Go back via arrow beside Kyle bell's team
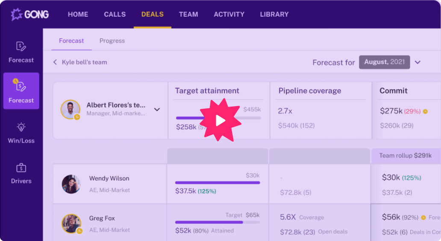Image resolution: width=441 pixels, height=241 pixels. click(x=55, y=62)
